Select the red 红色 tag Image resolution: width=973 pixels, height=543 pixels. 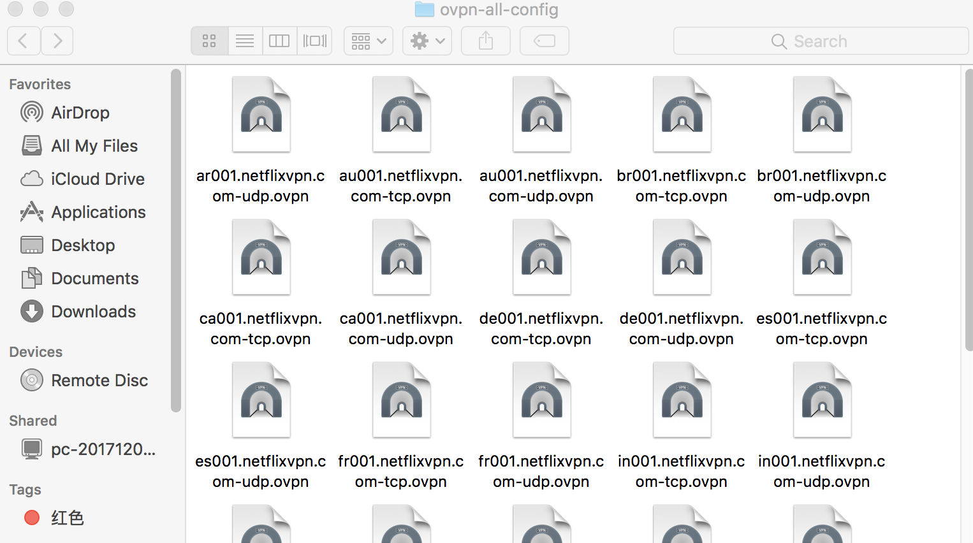(x=54, y=518)
